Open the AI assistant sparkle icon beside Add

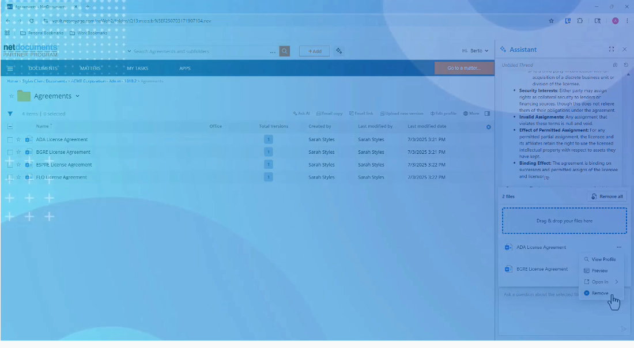339,51
